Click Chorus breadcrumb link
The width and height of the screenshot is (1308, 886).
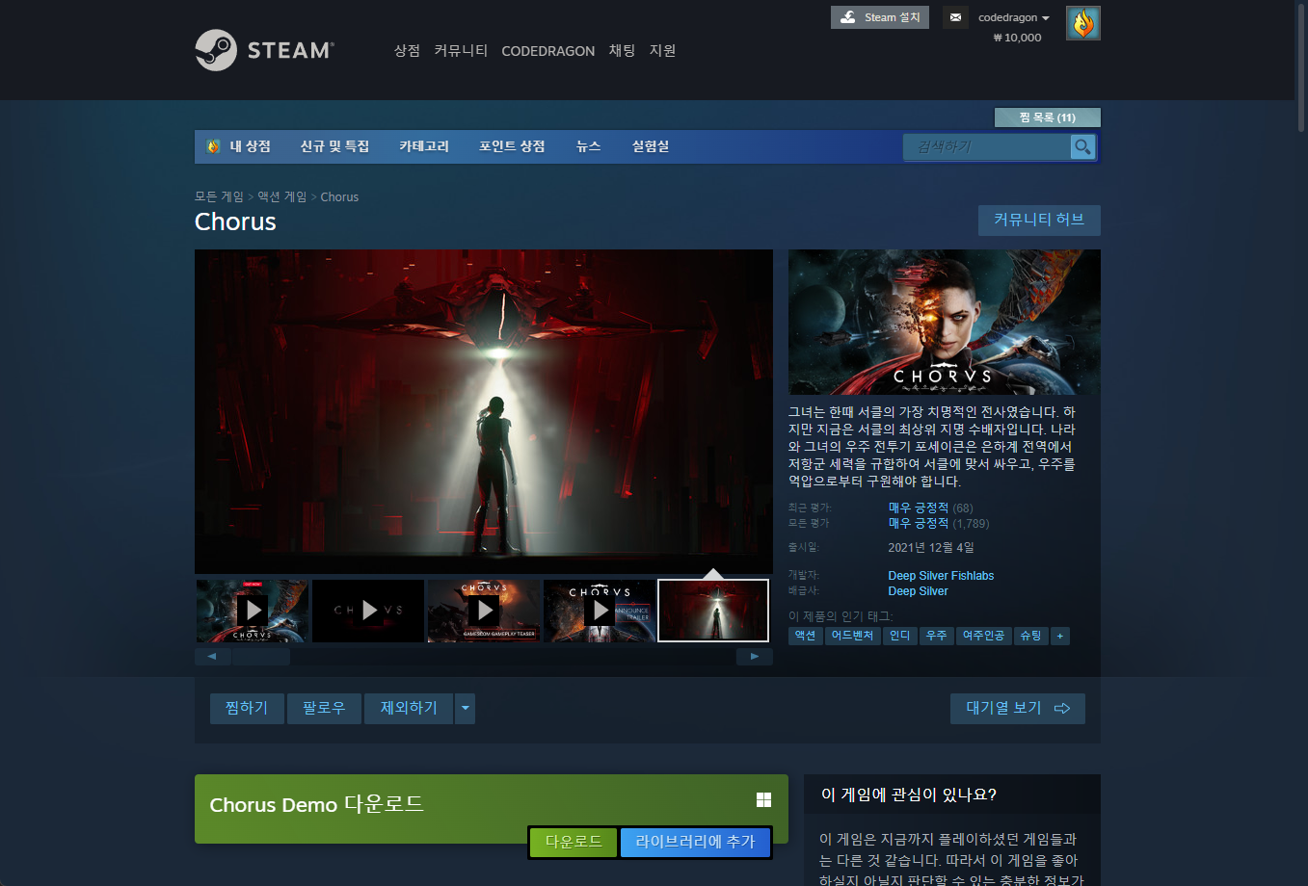339,196
